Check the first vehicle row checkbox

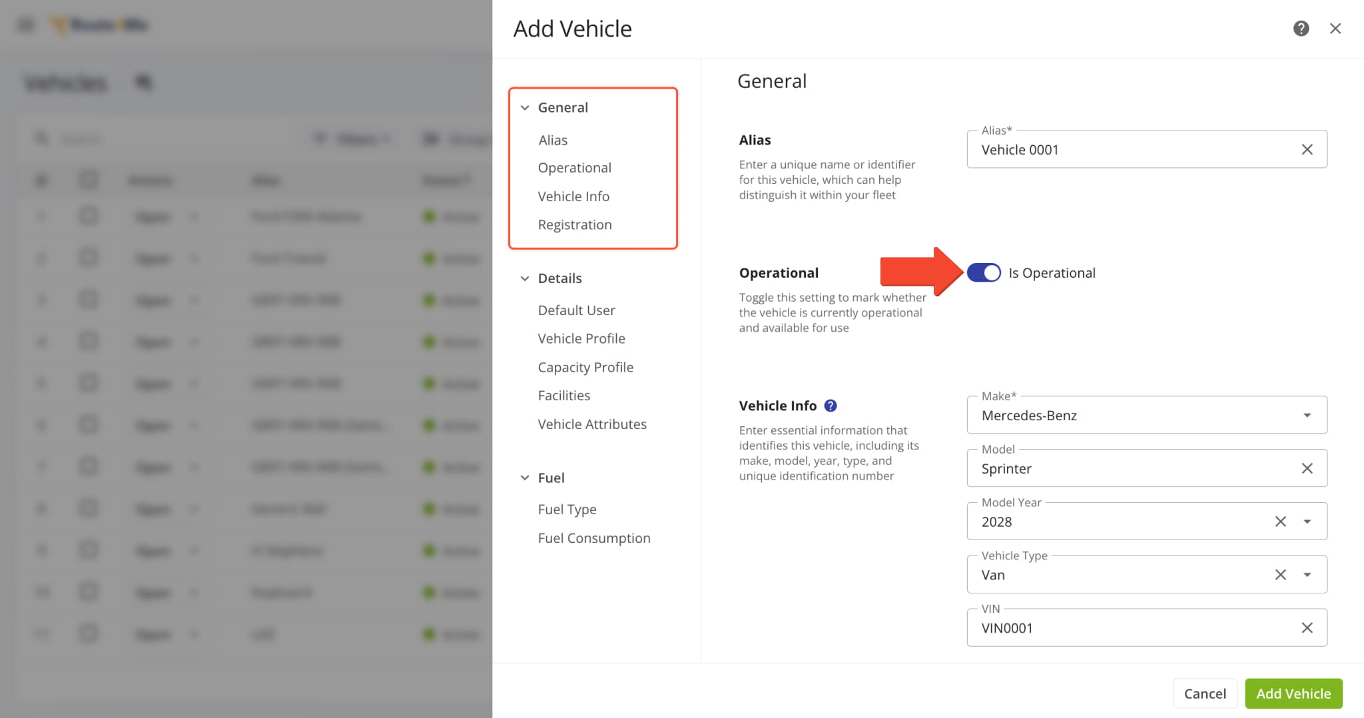tap(89, 216)
